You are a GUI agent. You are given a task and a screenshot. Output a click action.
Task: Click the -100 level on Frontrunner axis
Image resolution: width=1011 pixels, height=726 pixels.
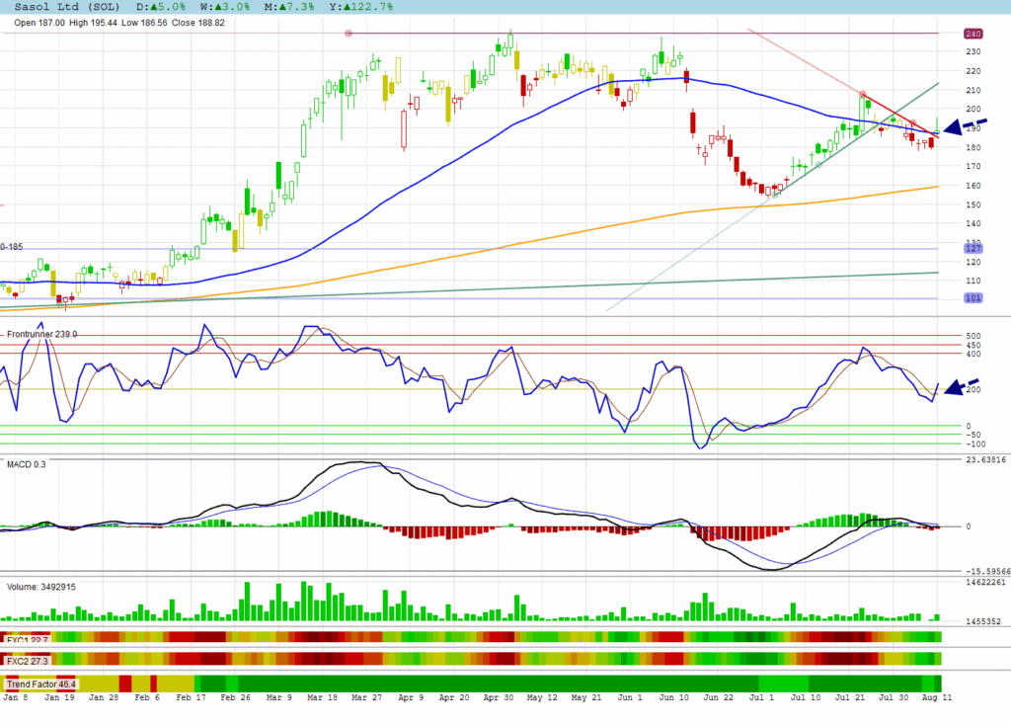coord(975,444)
